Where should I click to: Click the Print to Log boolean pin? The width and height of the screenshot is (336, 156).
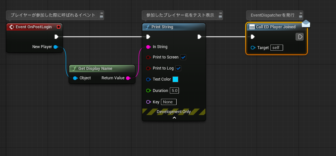149,68
